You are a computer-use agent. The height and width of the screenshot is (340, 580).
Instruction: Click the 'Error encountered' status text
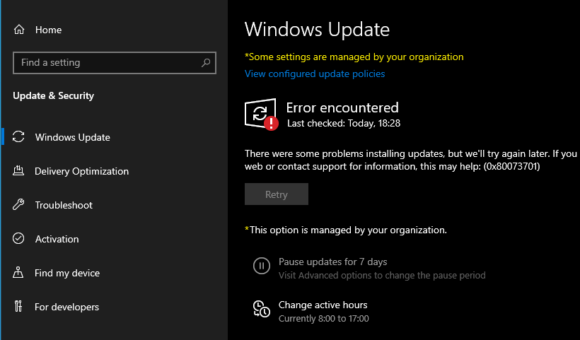342,107
